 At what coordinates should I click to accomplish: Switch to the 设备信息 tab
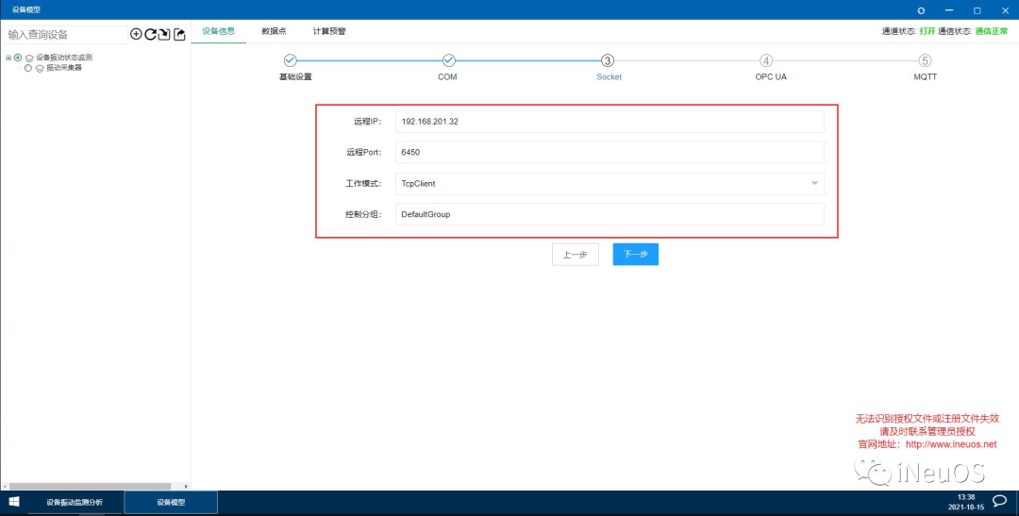point(218,31)
